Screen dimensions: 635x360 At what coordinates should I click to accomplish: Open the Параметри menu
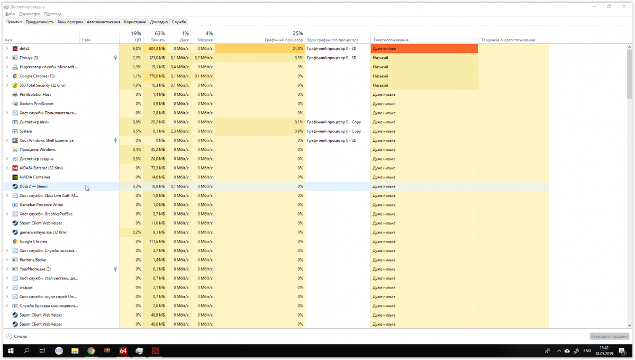point(30,14)
